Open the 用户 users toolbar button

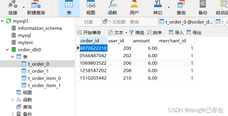coord(134,8)
